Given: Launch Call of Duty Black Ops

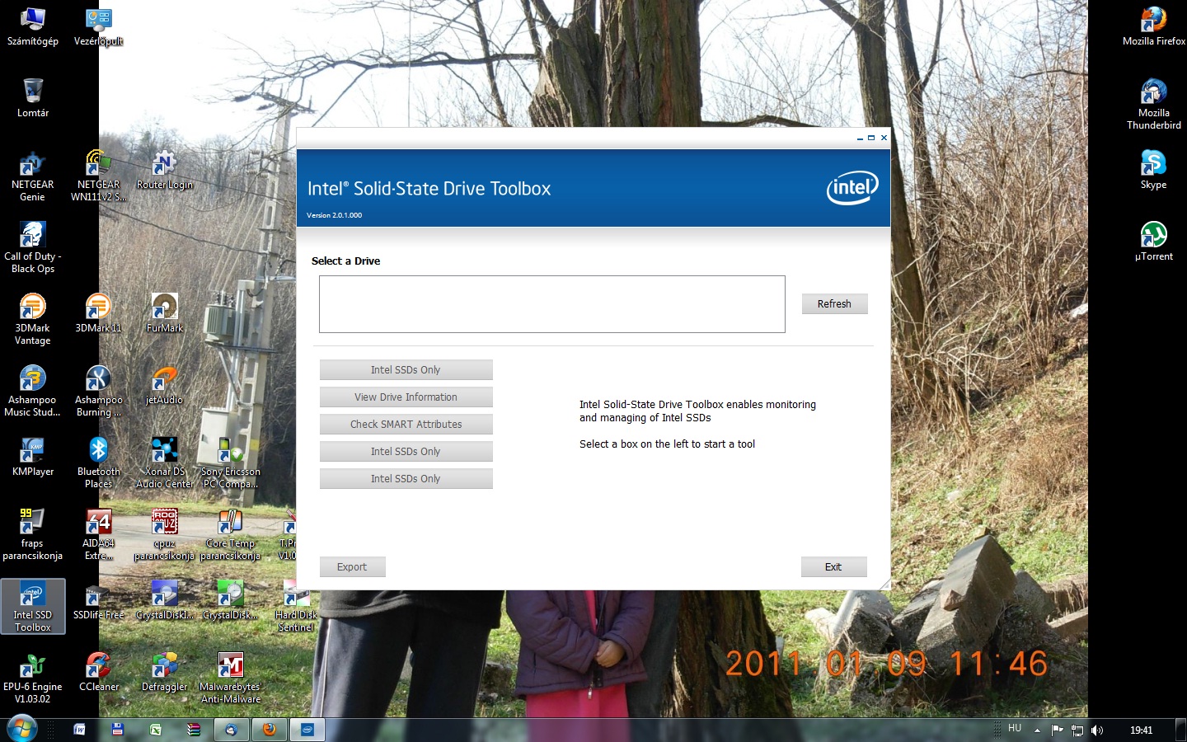Looking at the screenshot, I should pos(33,248).
